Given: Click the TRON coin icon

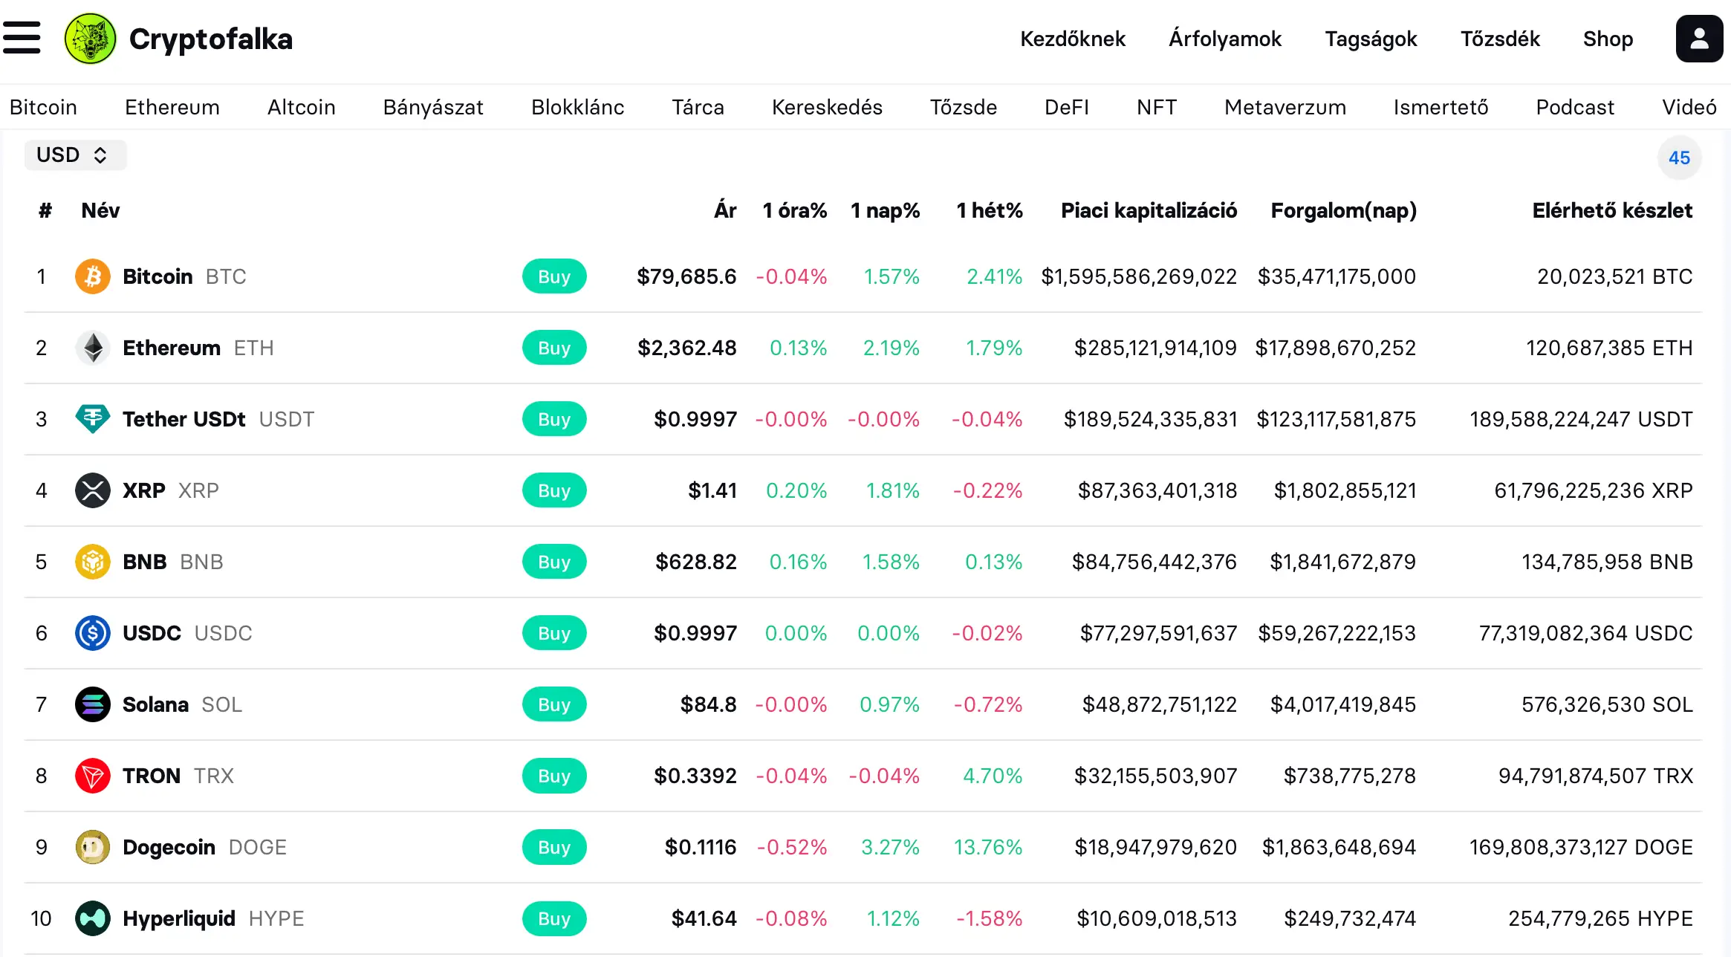Looking at the screenshot, I should (93, 776).
